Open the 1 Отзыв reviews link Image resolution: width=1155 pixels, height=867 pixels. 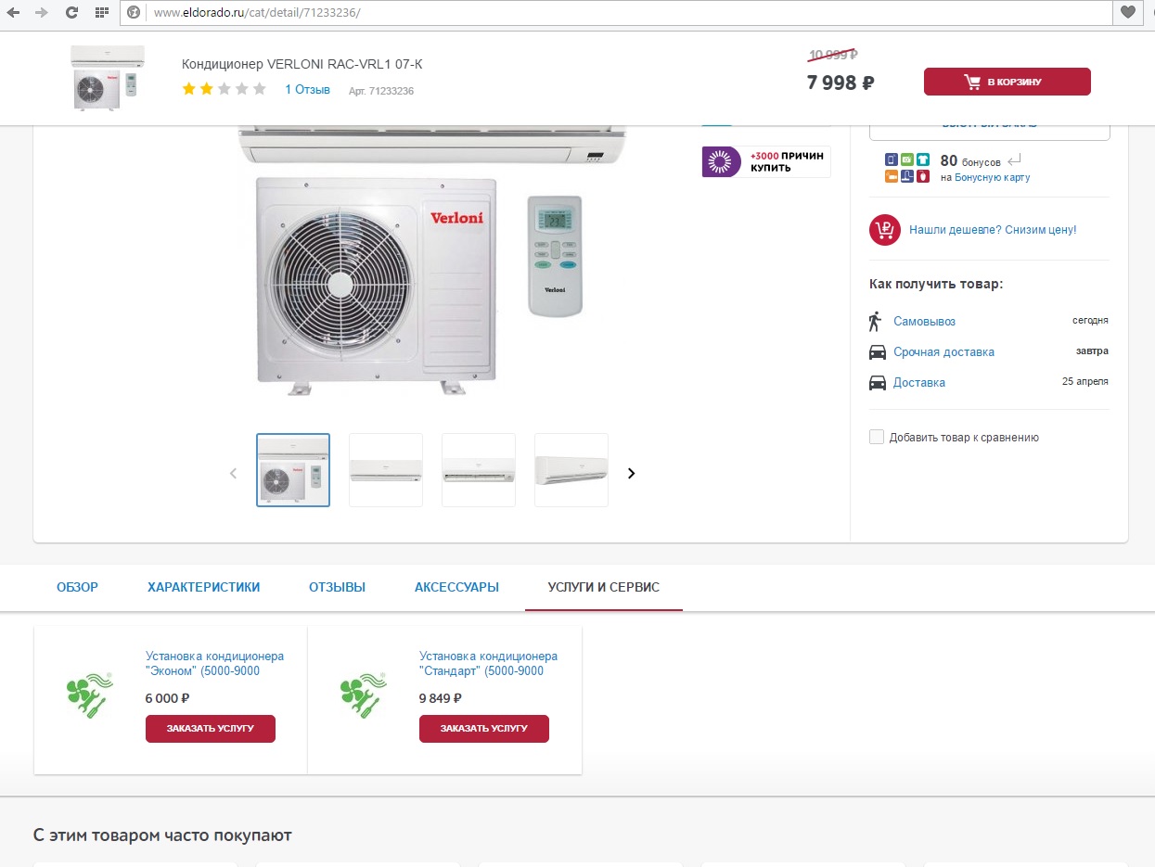point(307,90)
